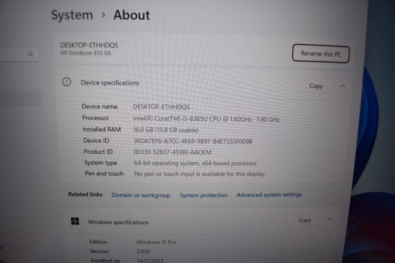Select the Device ID value 36DA7EF6-A7CC
Viewport: 395px width, 263px height.
[193, 141]
